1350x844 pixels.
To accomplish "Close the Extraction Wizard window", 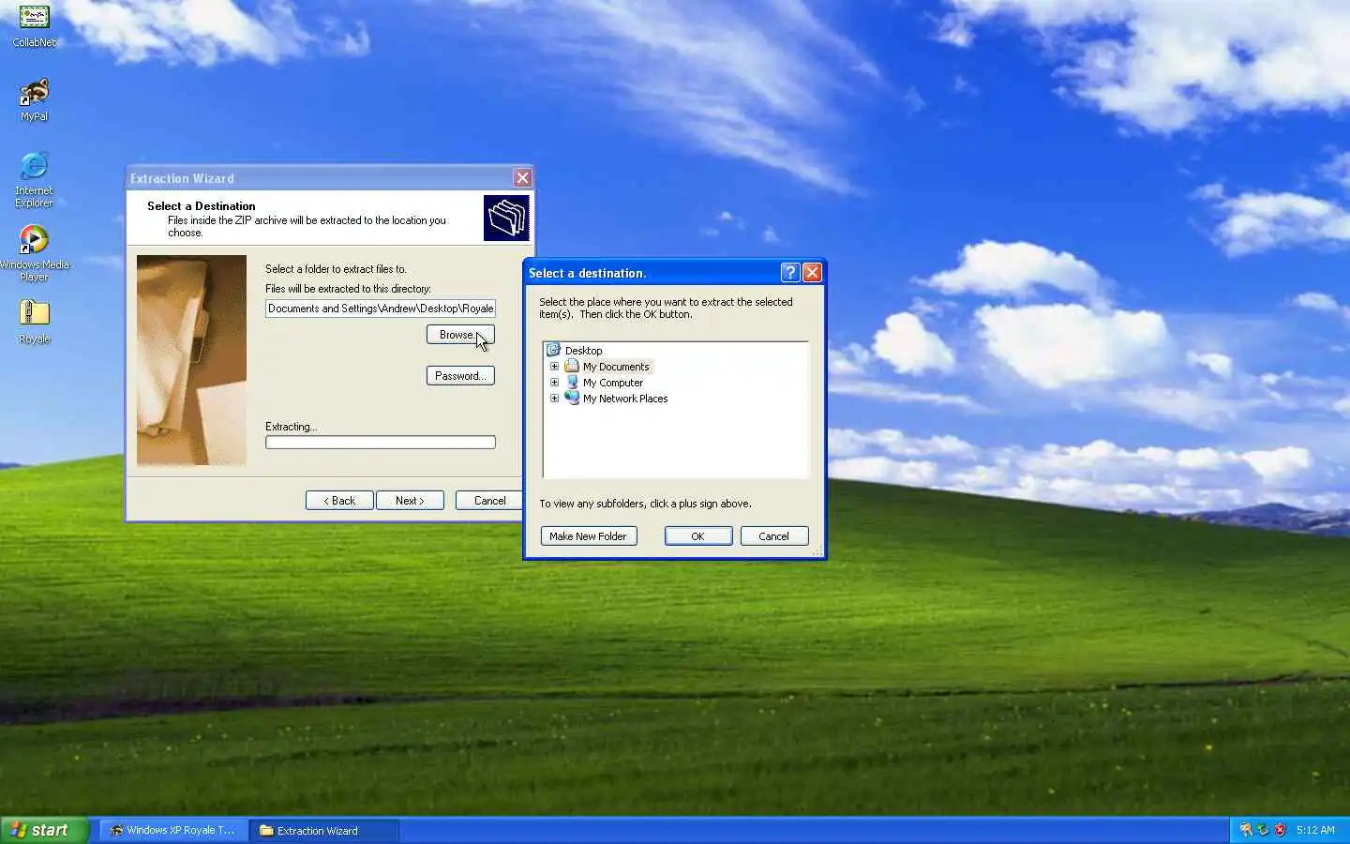I will point(522,177).
